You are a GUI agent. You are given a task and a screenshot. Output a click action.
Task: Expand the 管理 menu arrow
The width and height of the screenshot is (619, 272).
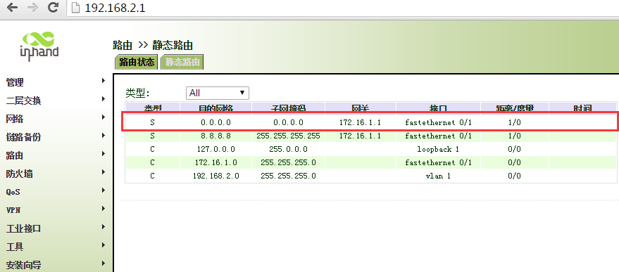[x=104, y=81]
